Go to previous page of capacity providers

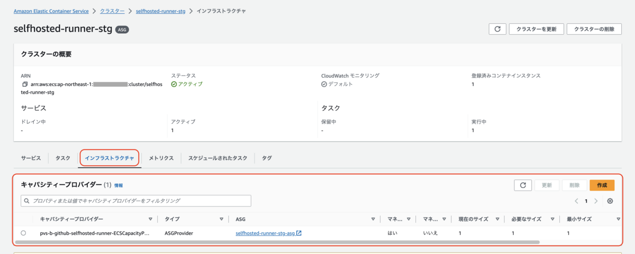click(x=576, y=201)
